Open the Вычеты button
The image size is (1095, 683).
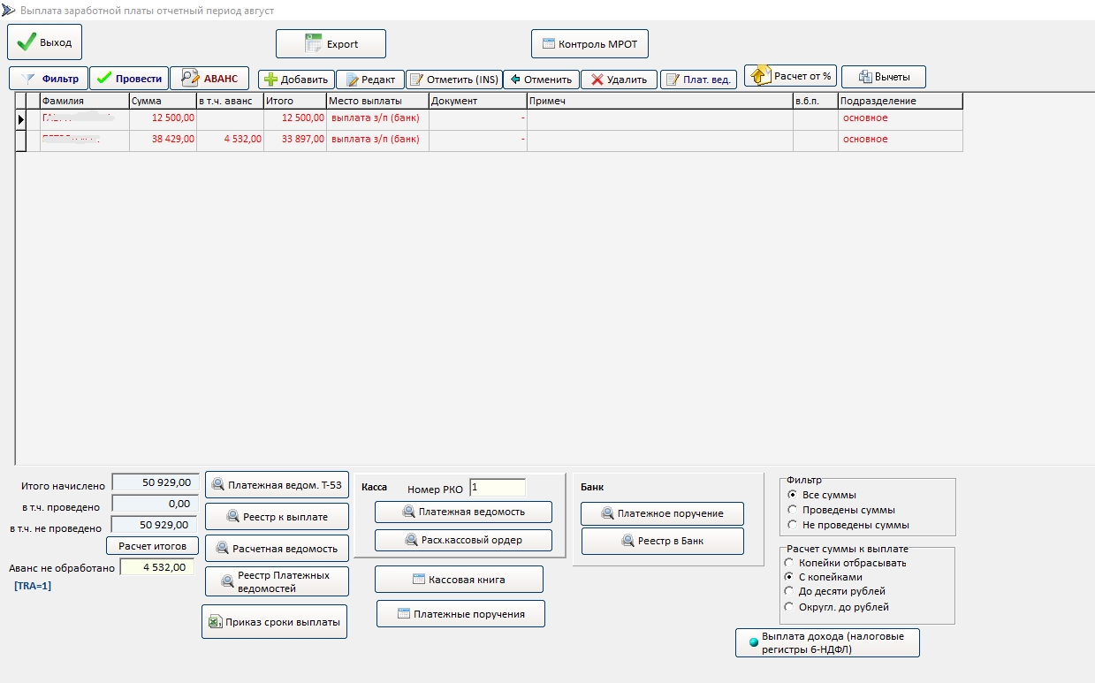[883, 77]
